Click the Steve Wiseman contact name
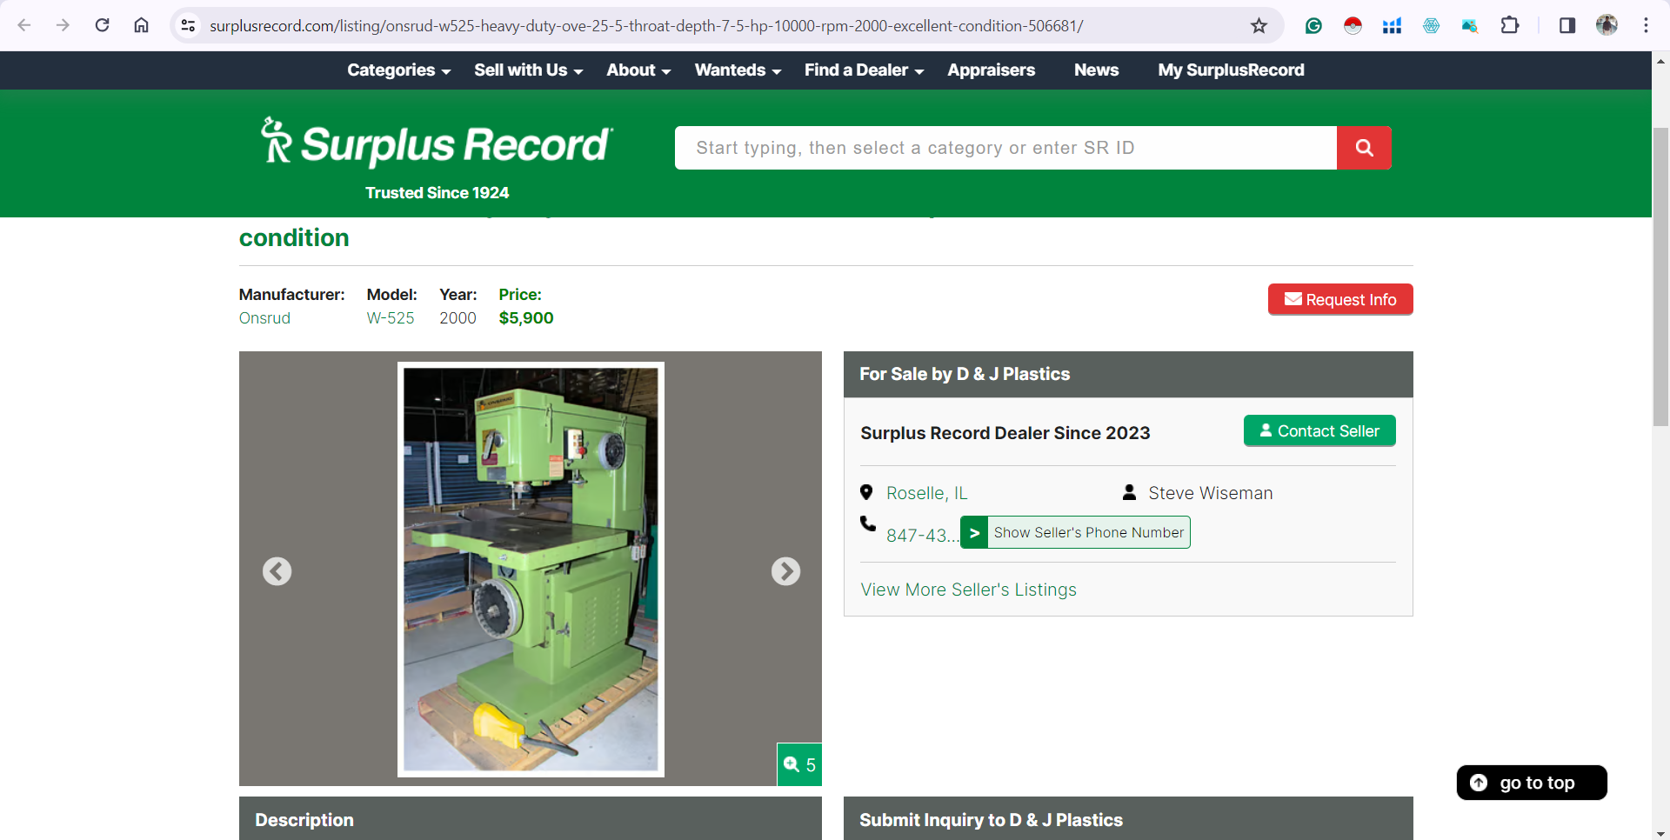The image size is (1670, 840). pyautogui.click(x=1210, y=493)
